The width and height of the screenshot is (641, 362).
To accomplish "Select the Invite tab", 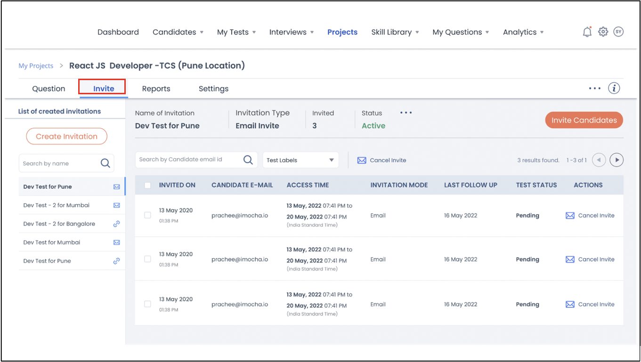I will pos(104,89).
